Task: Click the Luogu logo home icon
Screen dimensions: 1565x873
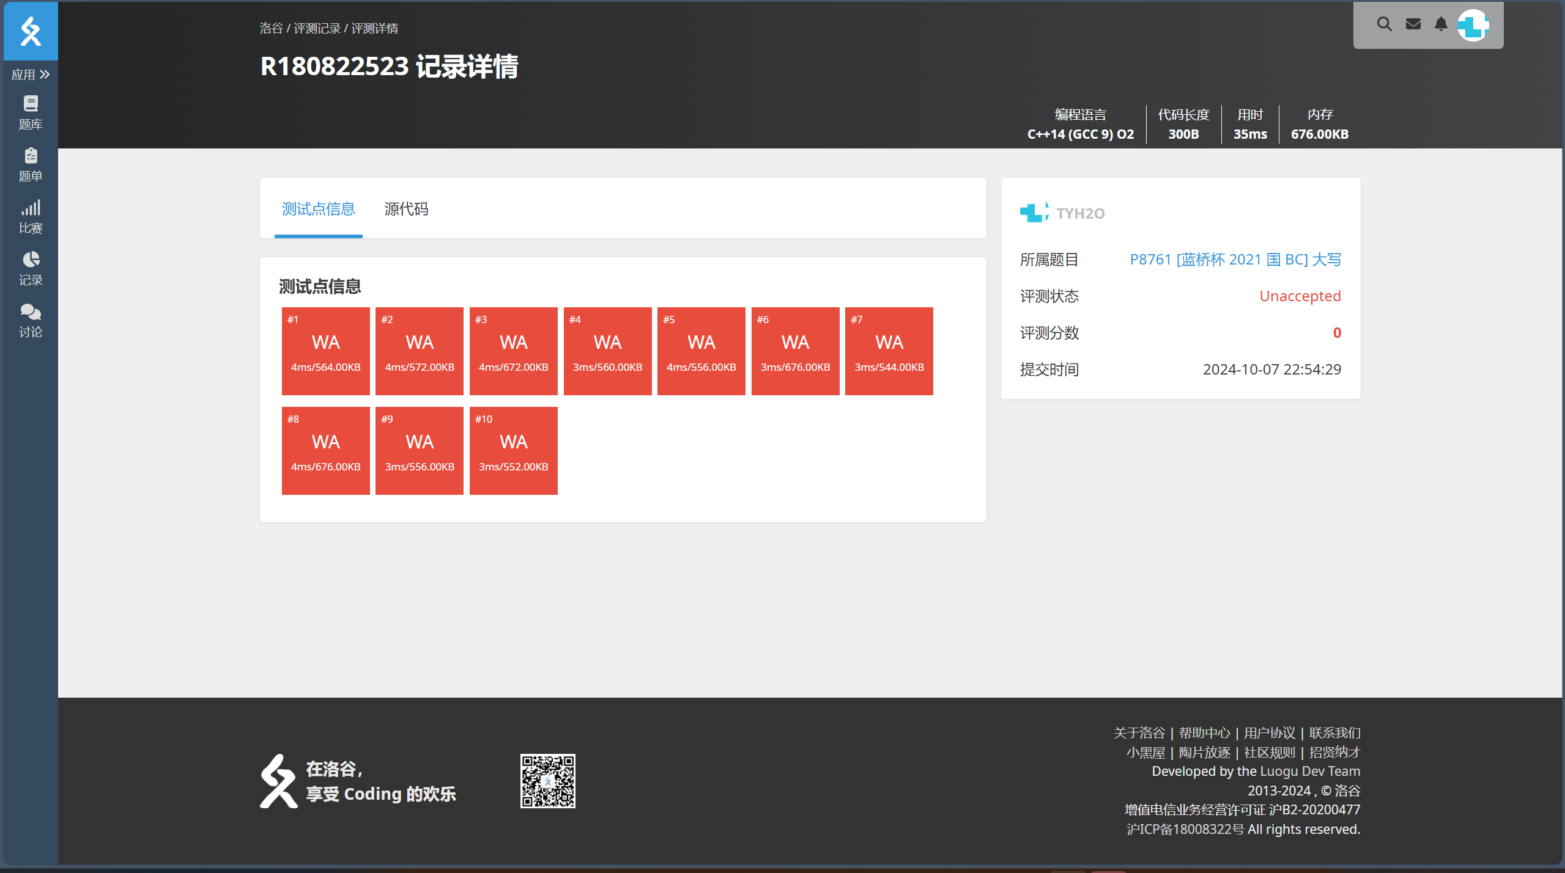Action: pyautogui.click(x=31, y=31)
